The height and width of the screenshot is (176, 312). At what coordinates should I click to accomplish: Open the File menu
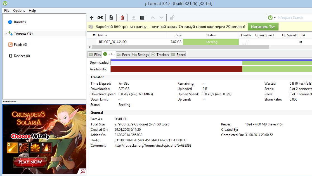(7, 10)
